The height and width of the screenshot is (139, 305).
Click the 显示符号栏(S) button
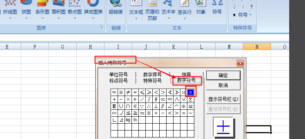coord(223,99)
